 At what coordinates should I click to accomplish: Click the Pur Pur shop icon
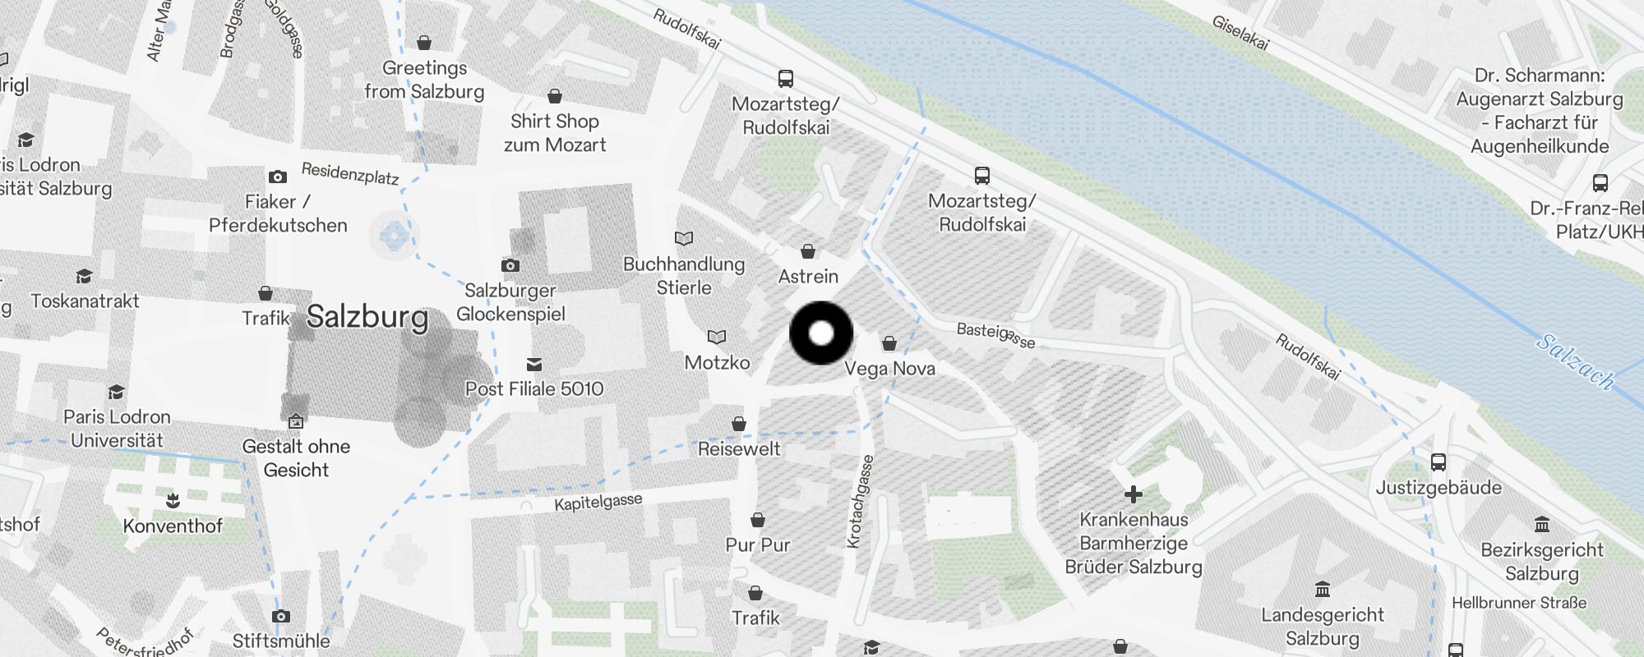click(x=758, y=520)
